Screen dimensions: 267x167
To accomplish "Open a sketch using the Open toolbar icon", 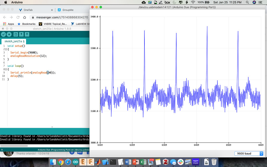I will (21, 34).
